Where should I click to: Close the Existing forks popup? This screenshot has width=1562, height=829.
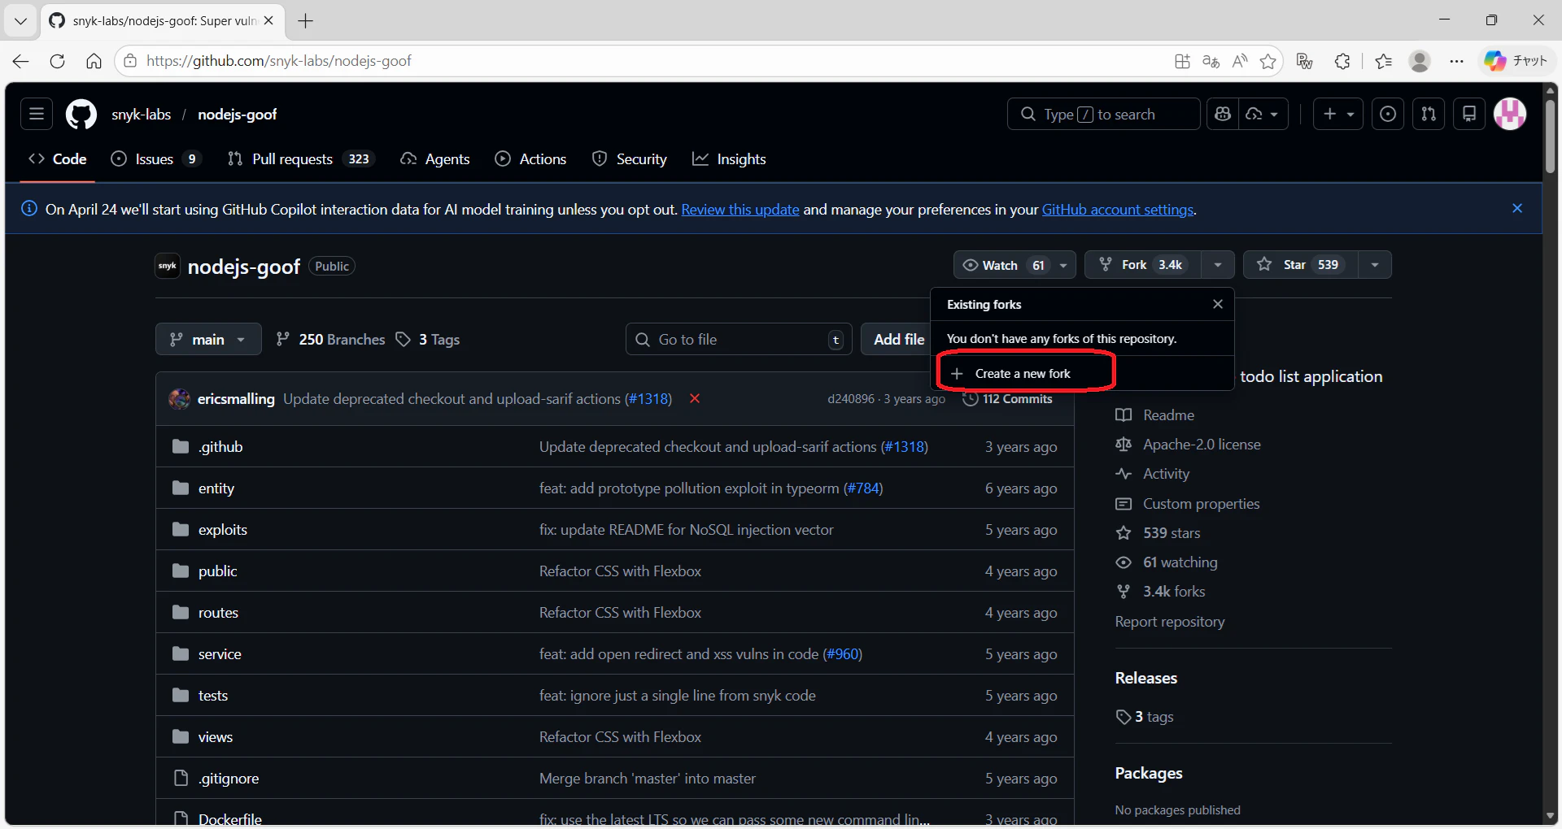(1218, 304)
